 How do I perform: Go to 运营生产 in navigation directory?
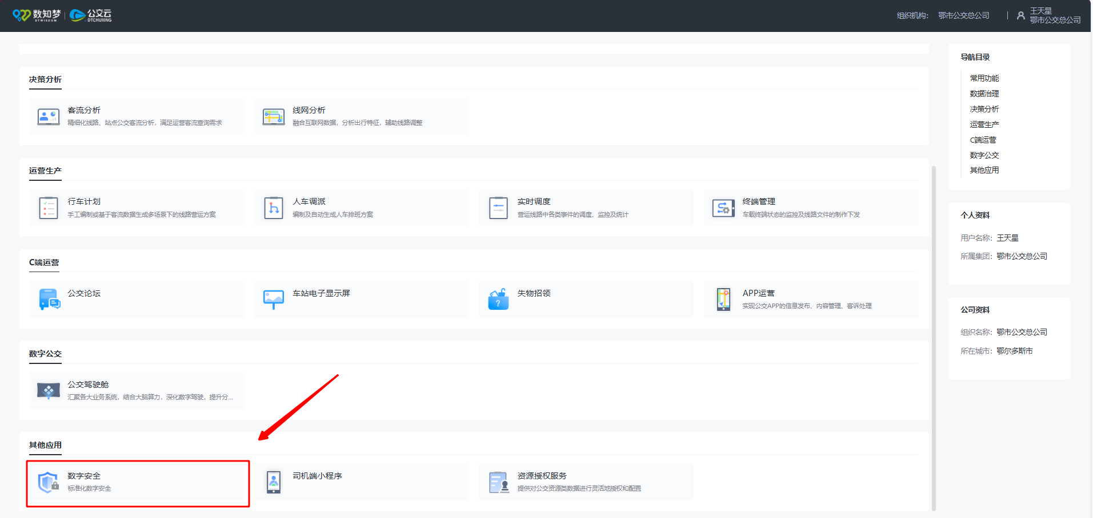984,124
